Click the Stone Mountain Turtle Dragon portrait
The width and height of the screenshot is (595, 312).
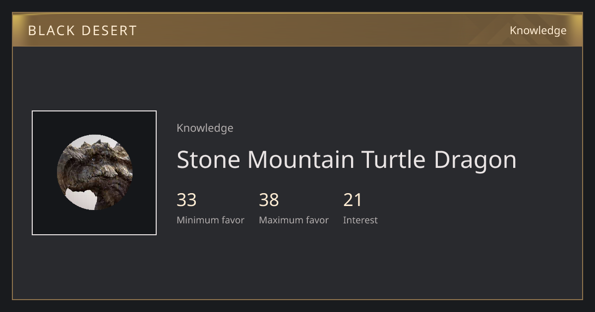pos(94,172)
